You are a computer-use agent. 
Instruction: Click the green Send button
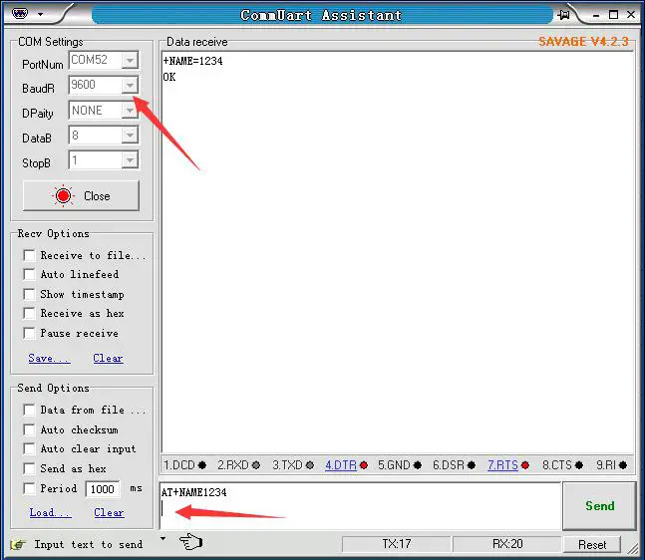click(x=599, y=506)
